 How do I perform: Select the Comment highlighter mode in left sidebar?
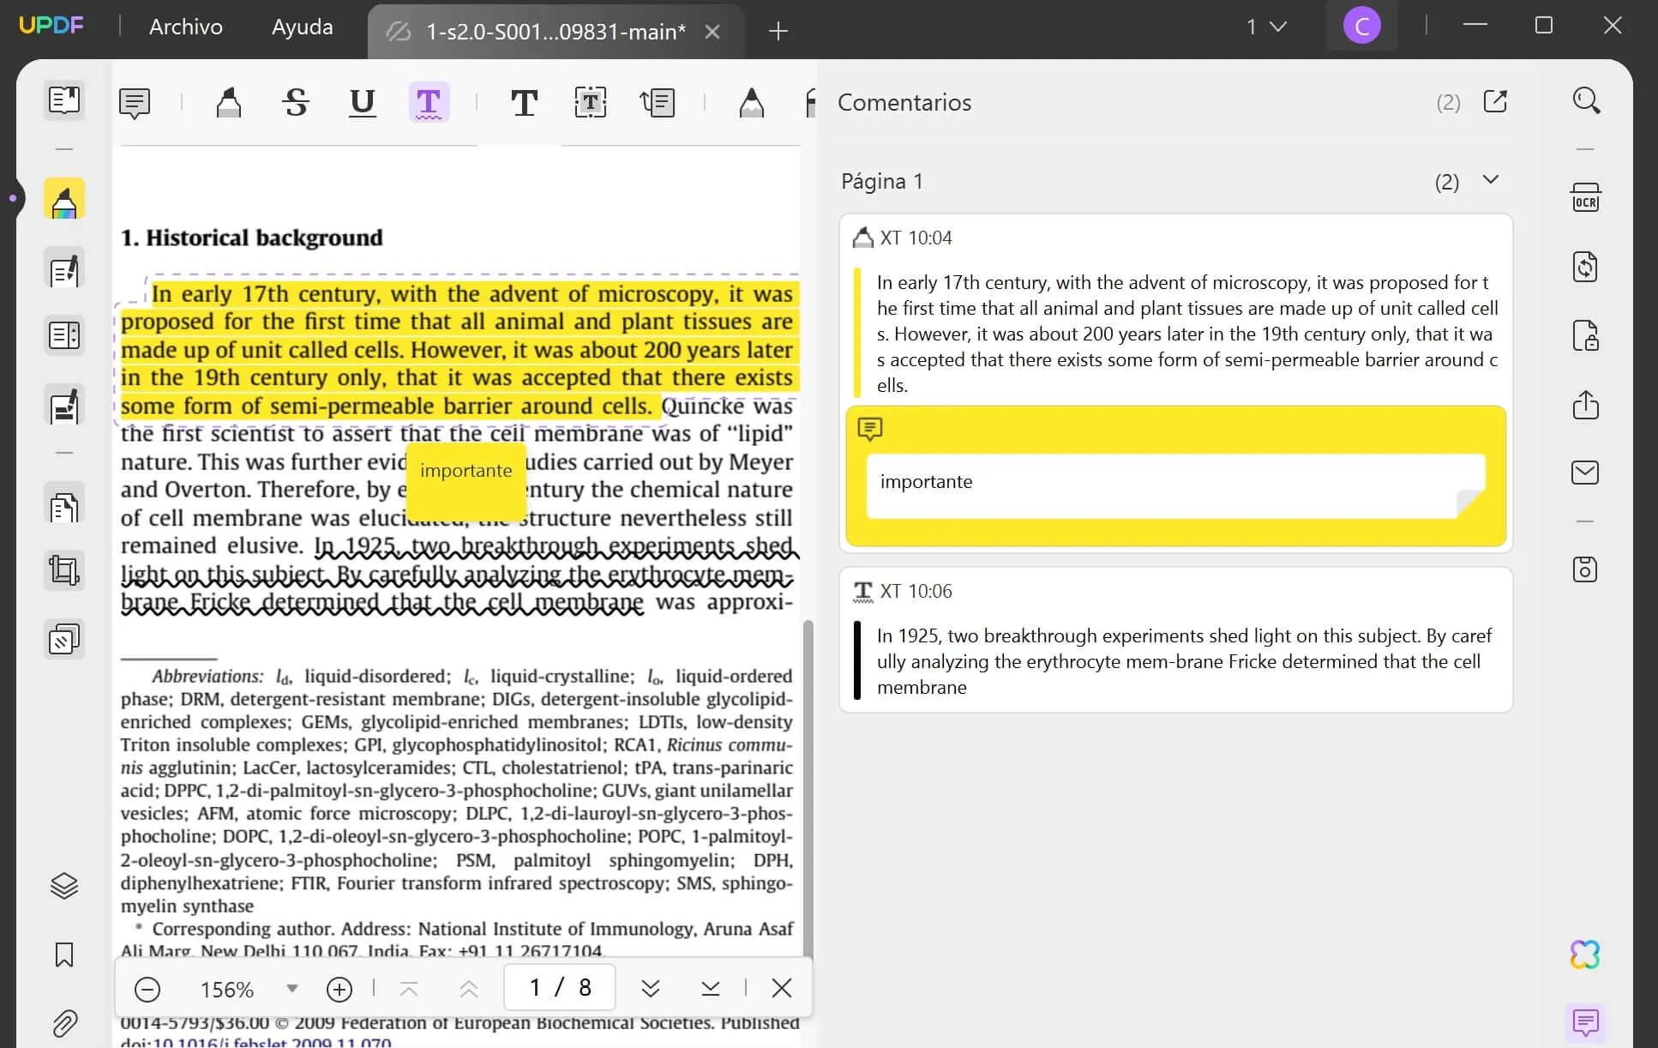click(64, 199)
